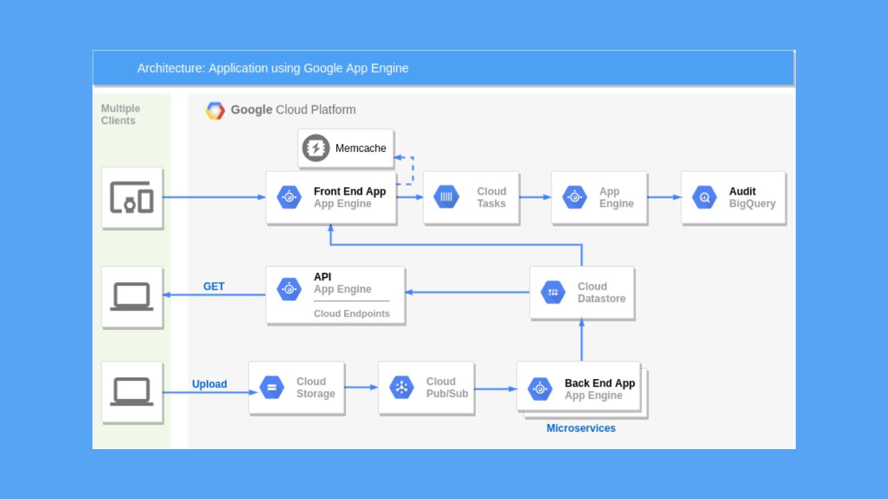888x499 pixels.
Task: Select the Cloud Pub/Sub icon
Action: (x=401, y=387)
